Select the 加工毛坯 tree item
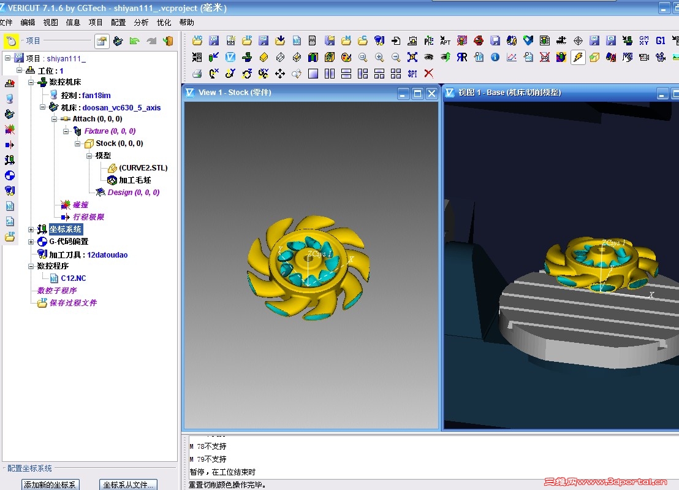 tap(135, 180)
